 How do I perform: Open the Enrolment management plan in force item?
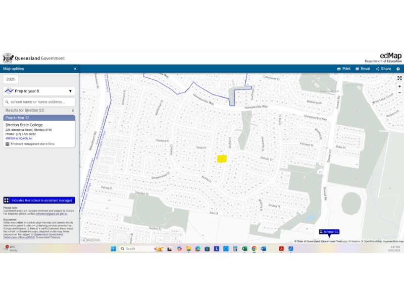[32, 144]
